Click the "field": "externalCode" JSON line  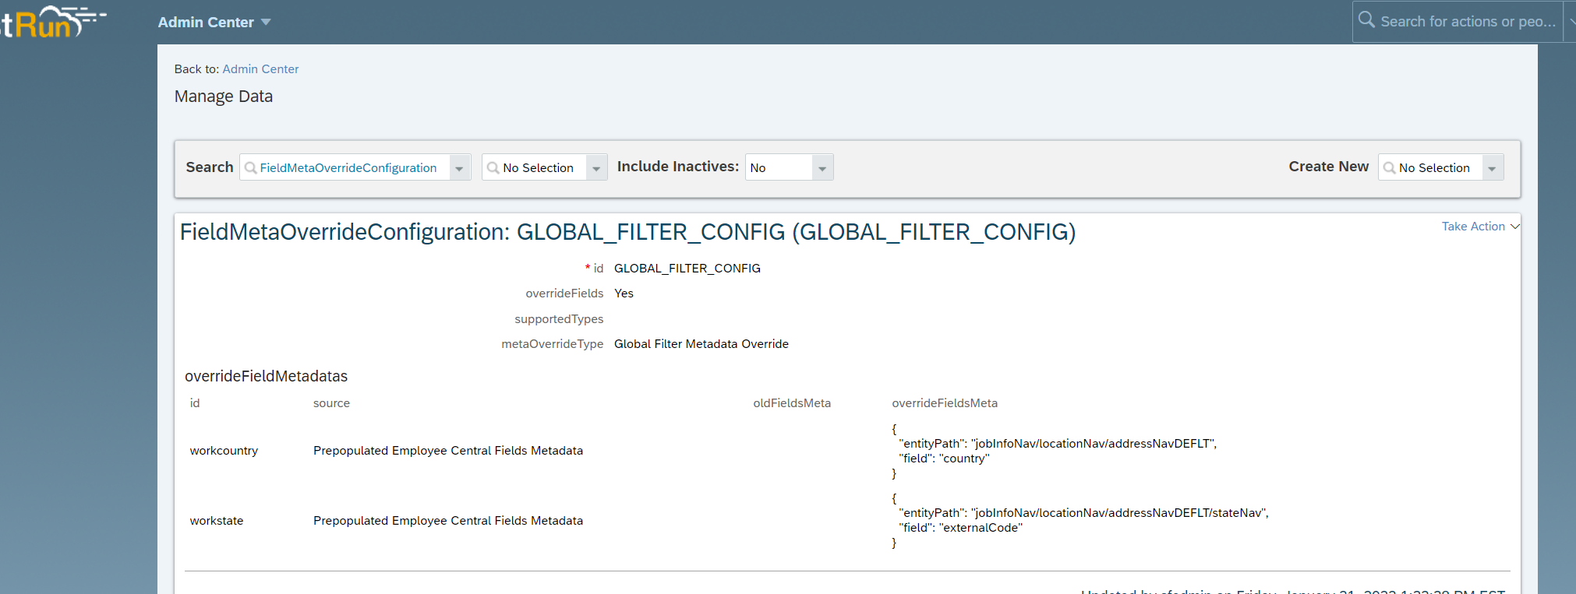click(960, 528)
